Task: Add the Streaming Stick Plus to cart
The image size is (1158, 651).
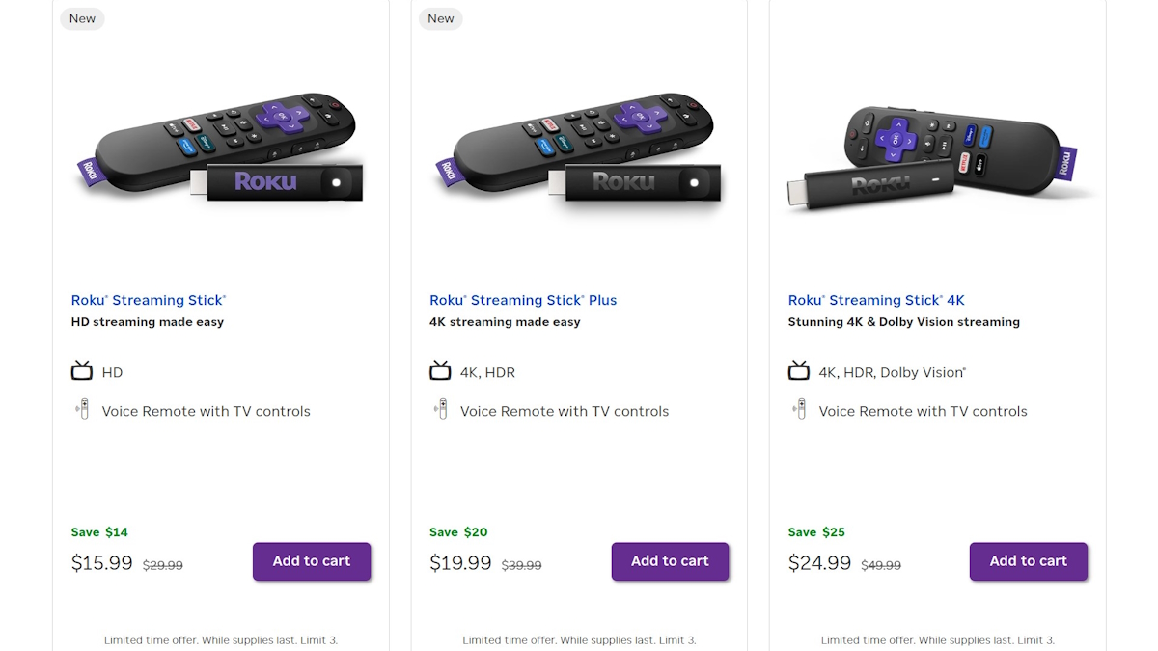Action: click(670, 561)
